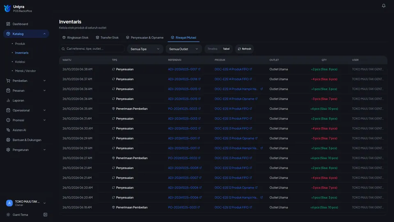Select Inventaris in the Katalog submenu
Viewport: 394px width, 222px height.
pos(22,53)
